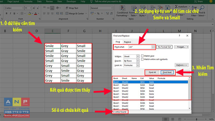The height and width of the screenshot is (121, 215).
Task: Toggle Bold formatting in Font group
Action: click(x=6, y=13)
